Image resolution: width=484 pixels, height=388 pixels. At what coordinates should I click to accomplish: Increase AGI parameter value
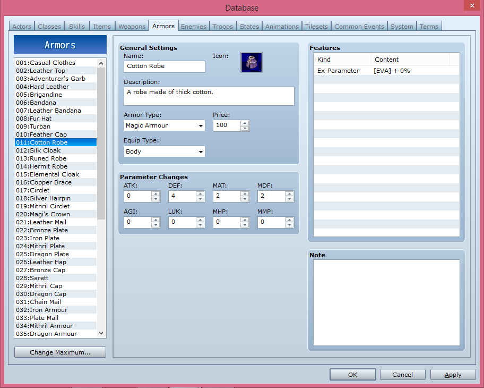(155, 220)
